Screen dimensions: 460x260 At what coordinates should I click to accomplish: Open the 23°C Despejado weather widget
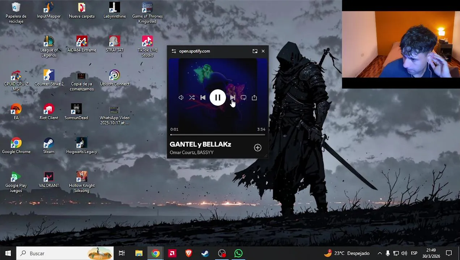346,253
